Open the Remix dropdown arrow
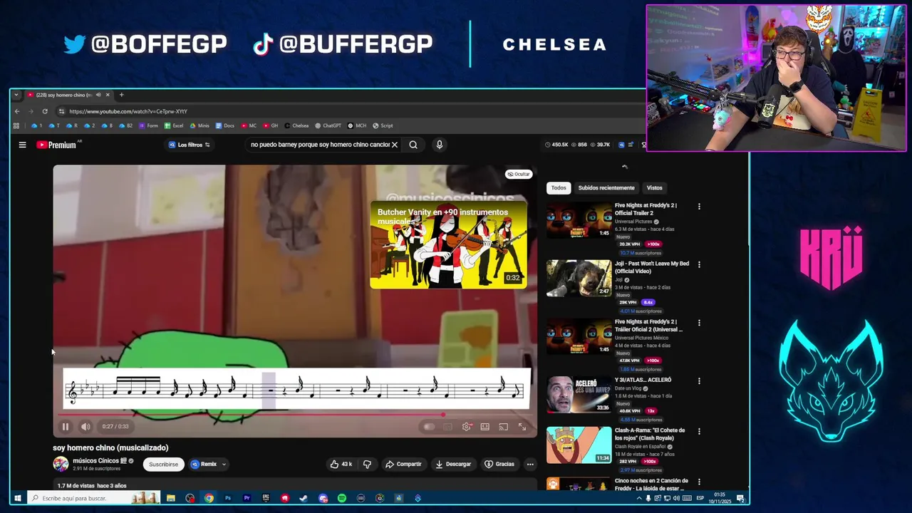The image size is (912, 513). click(224, 465)
